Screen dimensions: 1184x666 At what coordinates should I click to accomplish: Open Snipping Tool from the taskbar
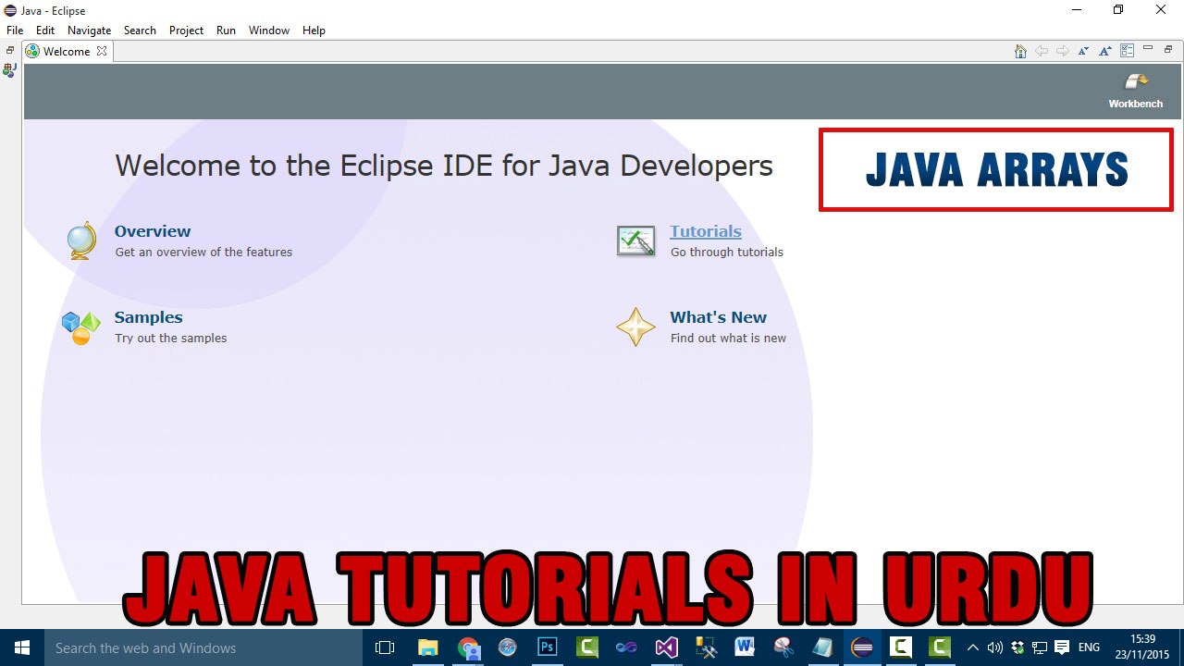783,647
